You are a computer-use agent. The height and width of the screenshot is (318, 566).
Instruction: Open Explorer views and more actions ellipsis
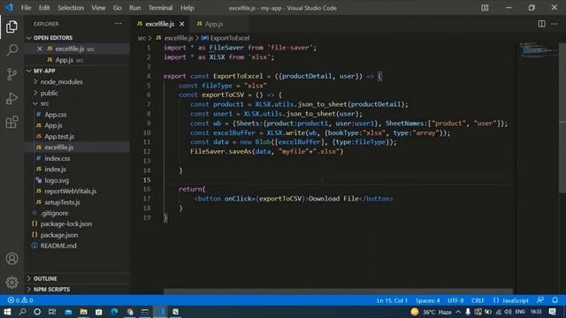118,24
